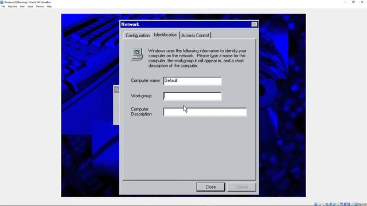The image size is (367, 206).
Task: Select the Identification tab
Action: [x=166, y=35]
